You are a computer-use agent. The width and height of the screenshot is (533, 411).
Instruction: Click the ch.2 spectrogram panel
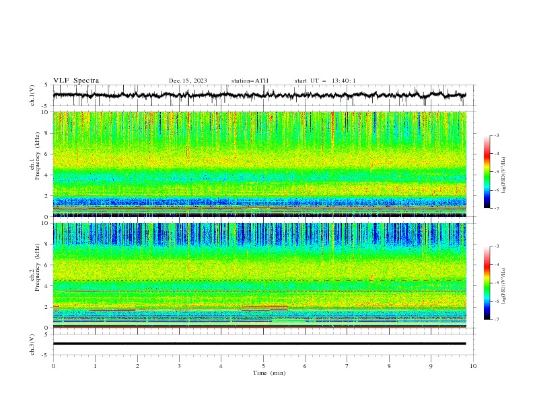pos(259,275)
